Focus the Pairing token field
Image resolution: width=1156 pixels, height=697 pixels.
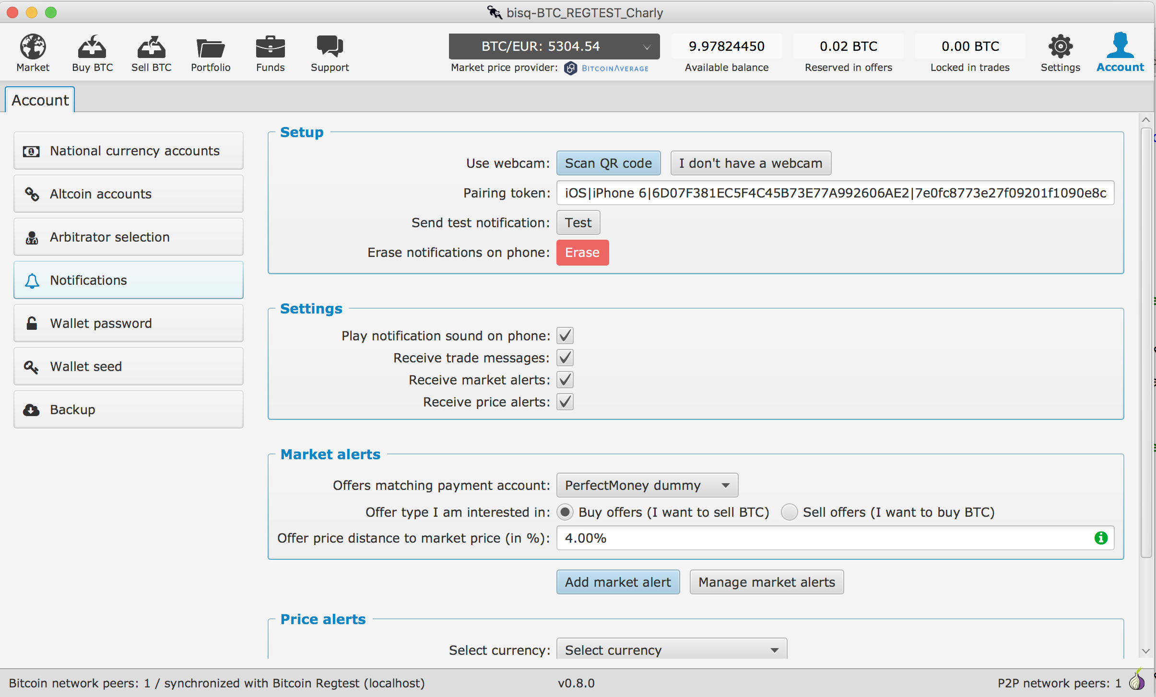835,193
